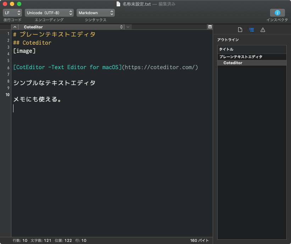Click the https://coteditor.com/ URL text

click(x=160, y=67)
